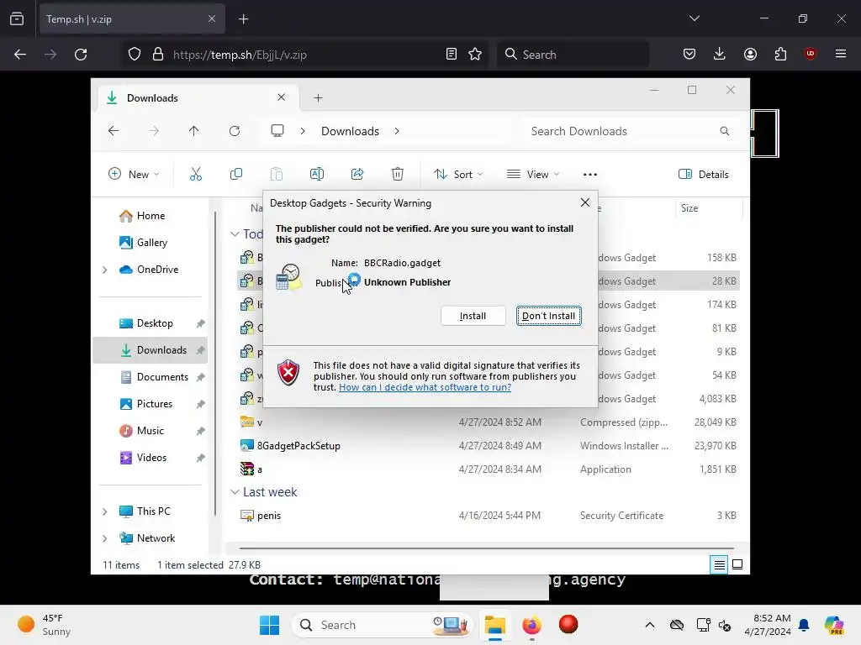The width and height of the screenshot is (861, 645).
Task: Select the 'v' compressed zip file
Action: [260, 422]
